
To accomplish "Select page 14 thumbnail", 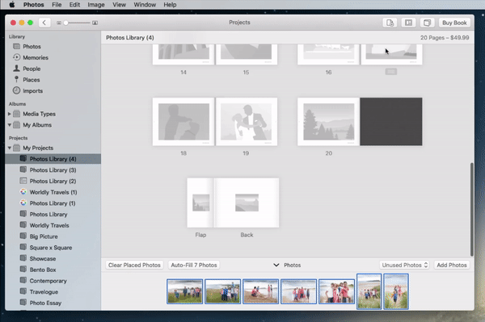I will pyautogui.click(x=183, y=54).
